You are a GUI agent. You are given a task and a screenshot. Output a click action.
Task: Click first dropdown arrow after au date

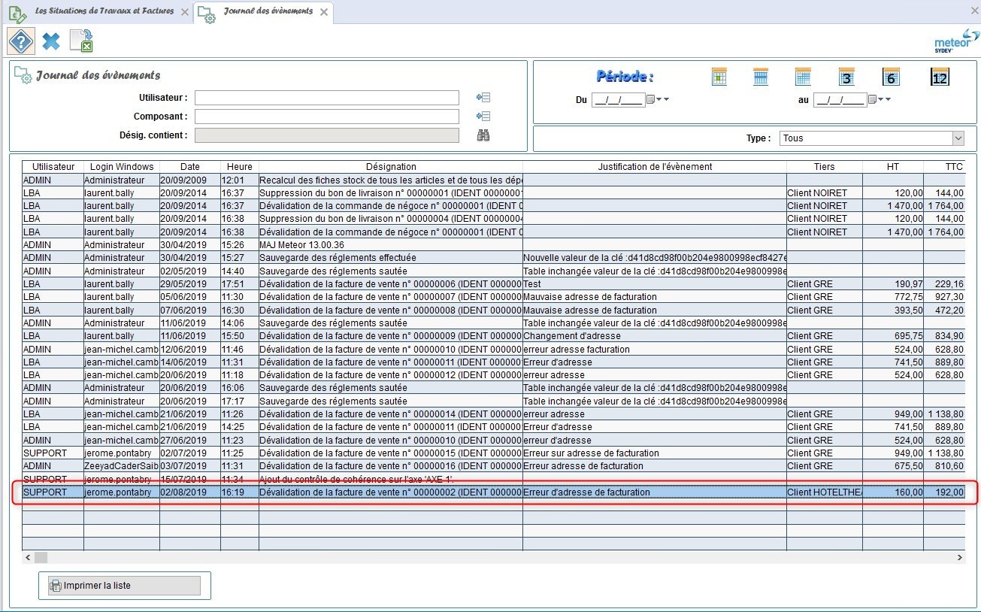(x=881, y=99)
